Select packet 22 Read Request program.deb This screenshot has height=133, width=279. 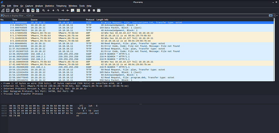137,77
